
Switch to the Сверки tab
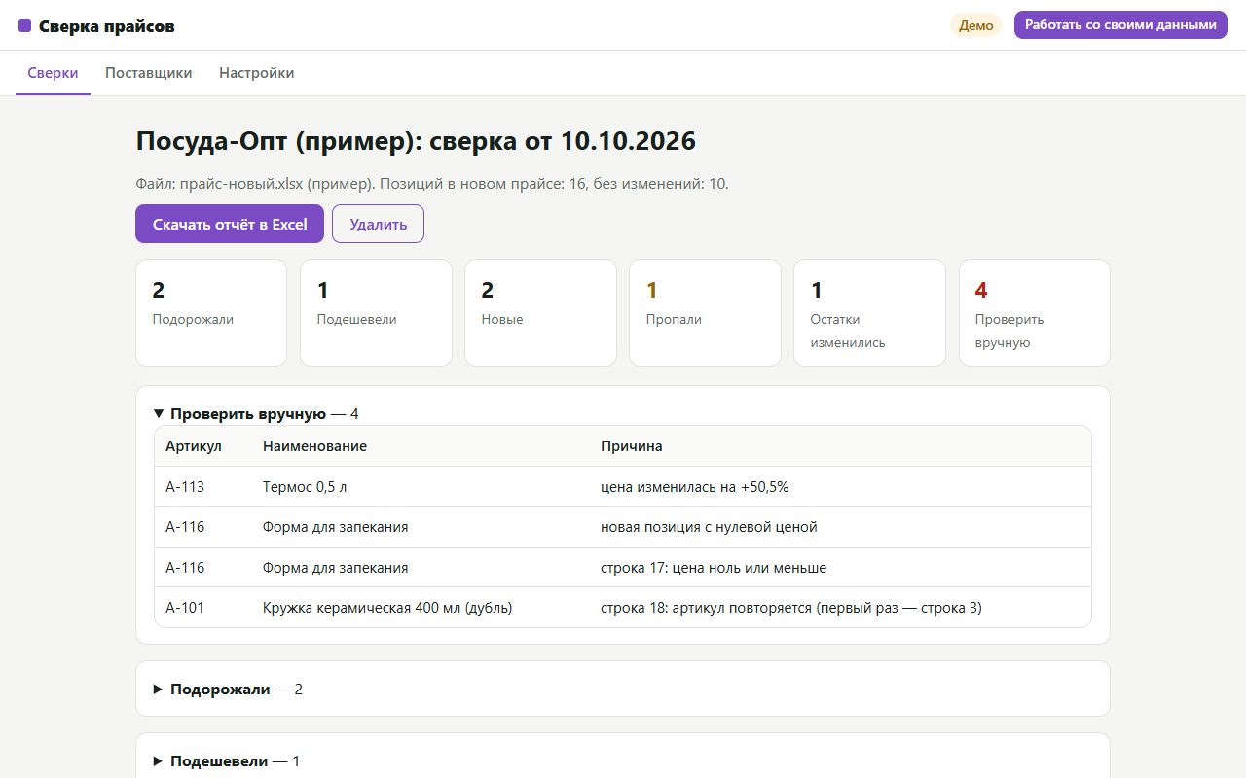53,73
